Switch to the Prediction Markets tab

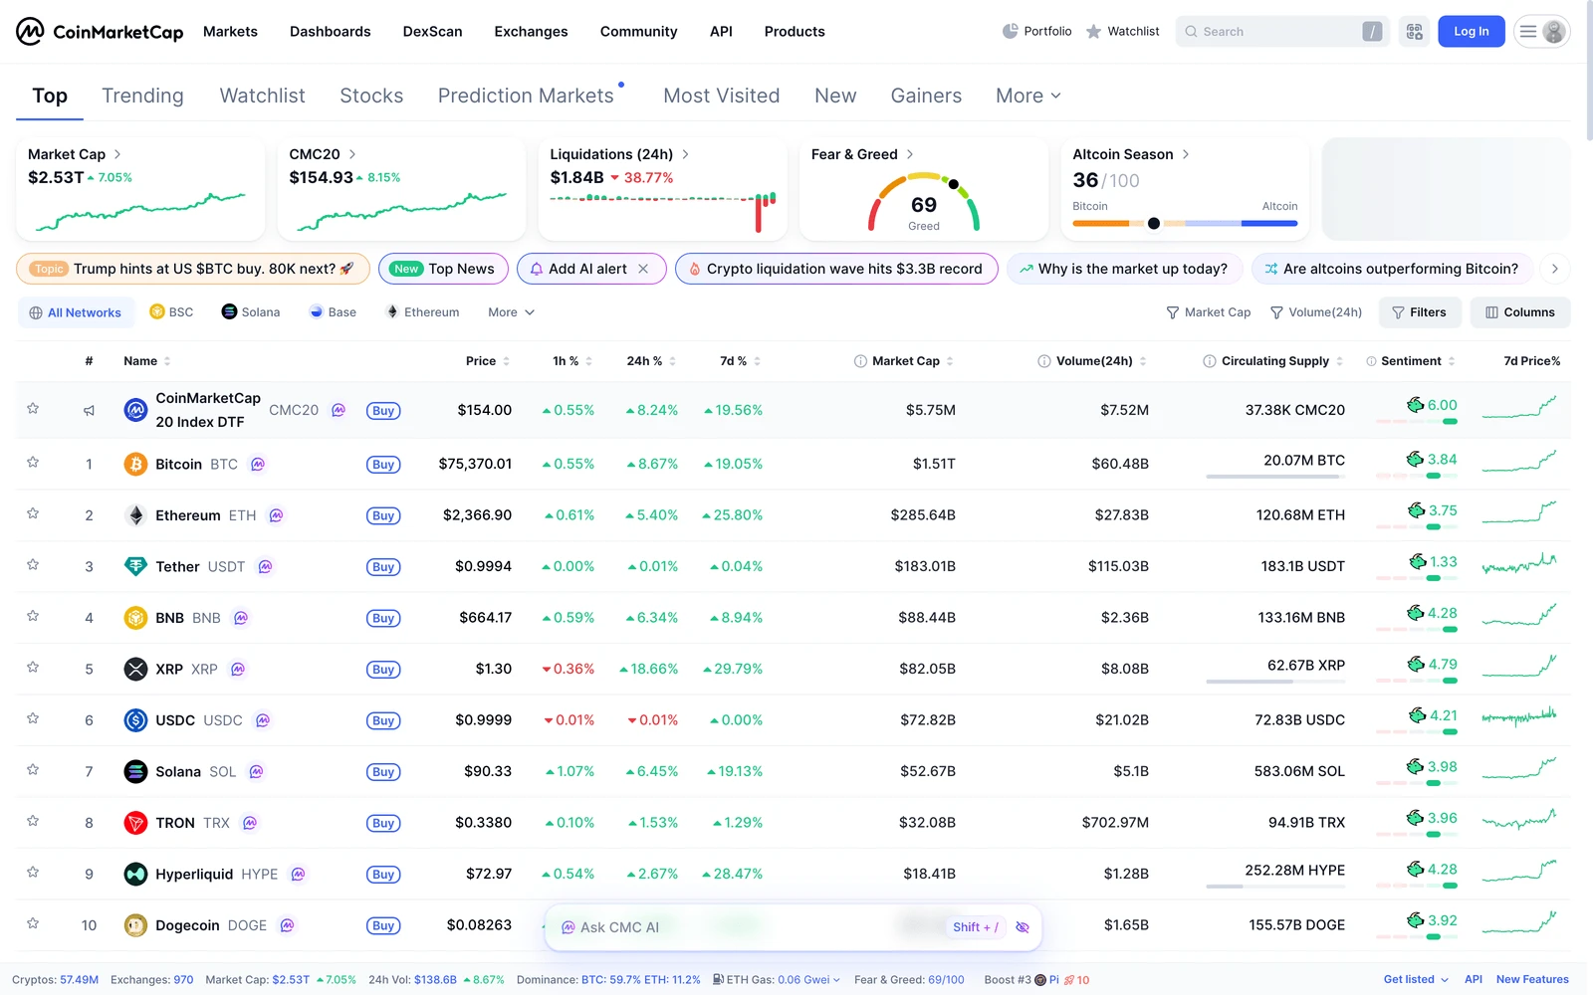tap(526, 96)
